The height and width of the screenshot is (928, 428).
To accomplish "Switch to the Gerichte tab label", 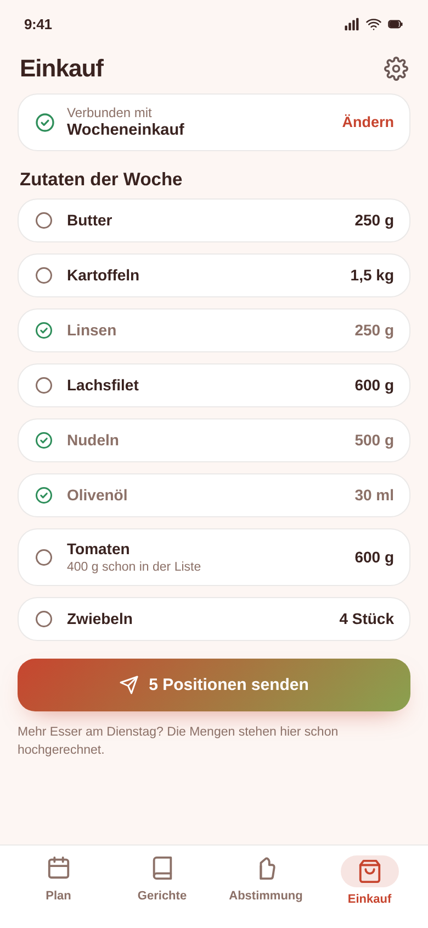I will 162,896.
